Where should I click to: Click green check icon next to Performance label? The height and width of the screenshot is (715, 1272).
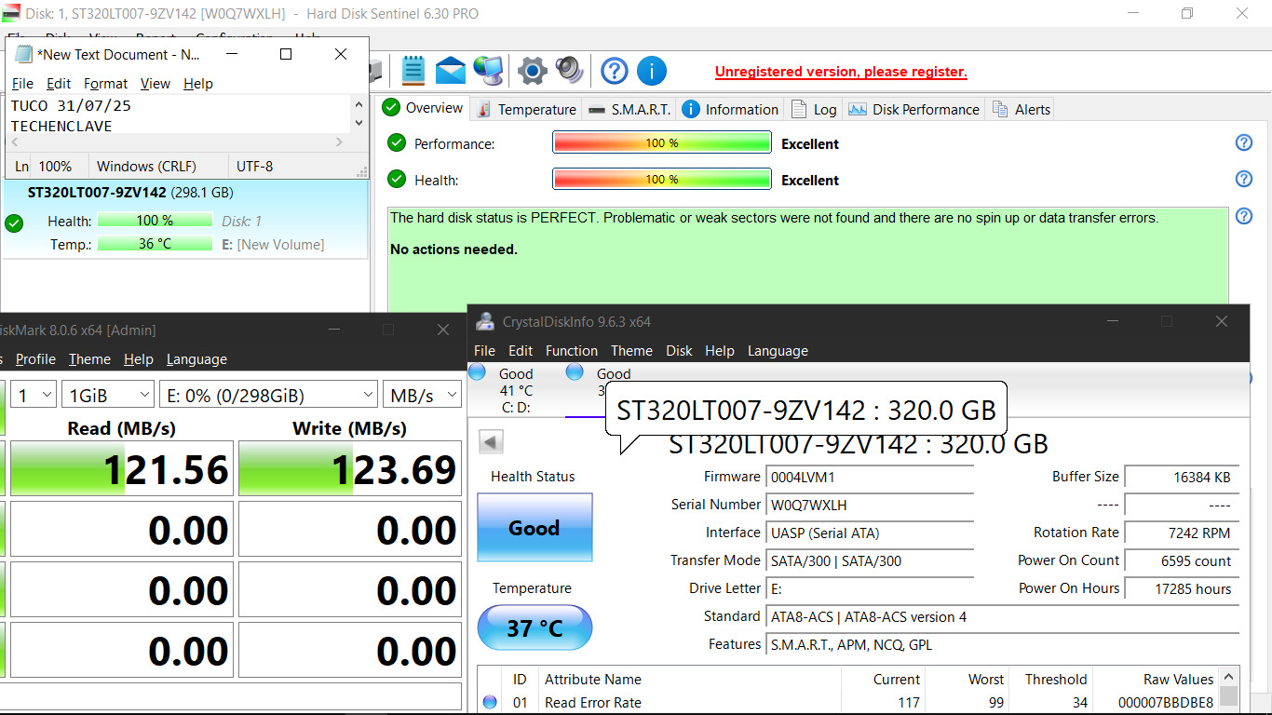pos(397,143)
